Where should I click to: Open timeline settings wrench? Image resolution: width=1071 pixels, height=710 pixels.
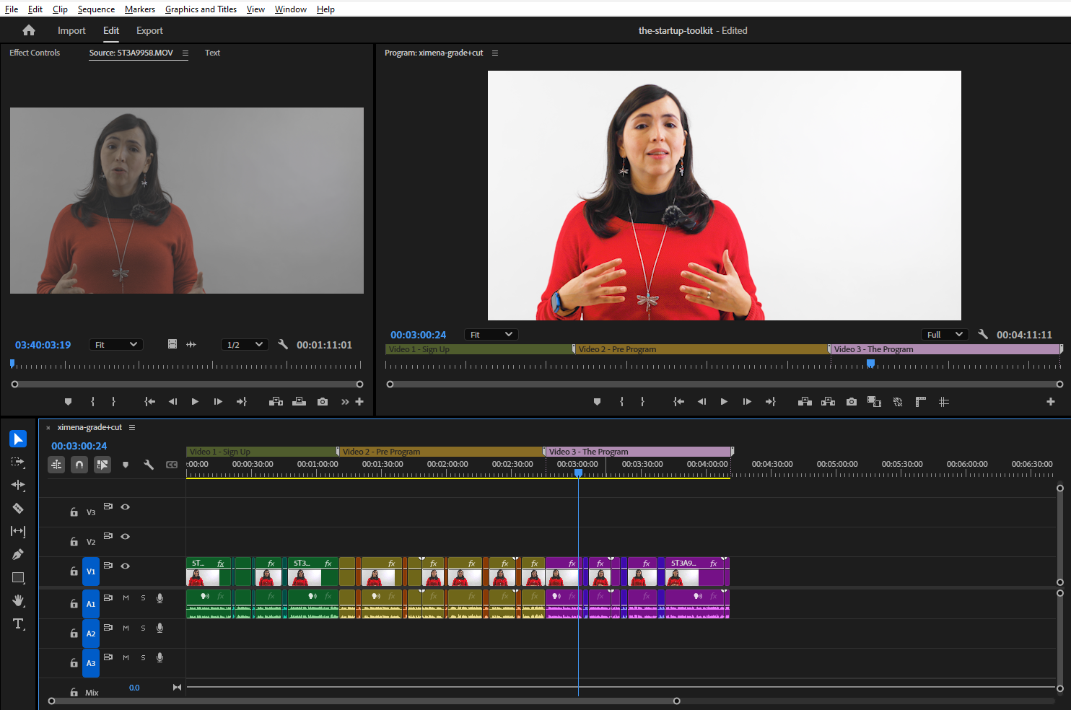[x=149, y=465]
